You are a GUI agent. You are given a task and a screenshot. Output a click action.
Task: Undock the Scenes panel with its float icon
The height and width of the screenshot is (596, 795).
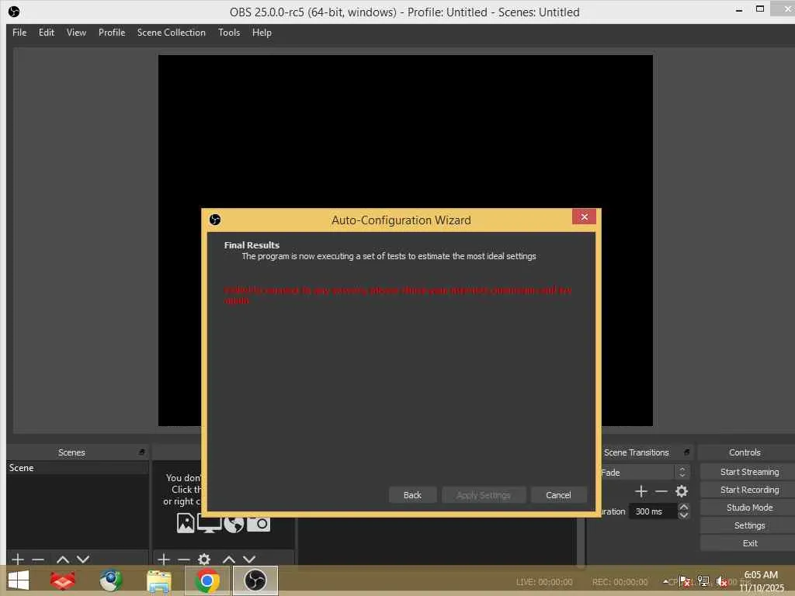[x=141, y=452]
